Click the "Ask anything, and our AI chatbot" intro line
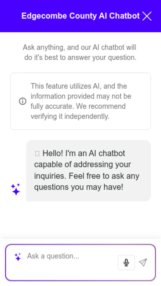The image size is (161, 286). 79,48
